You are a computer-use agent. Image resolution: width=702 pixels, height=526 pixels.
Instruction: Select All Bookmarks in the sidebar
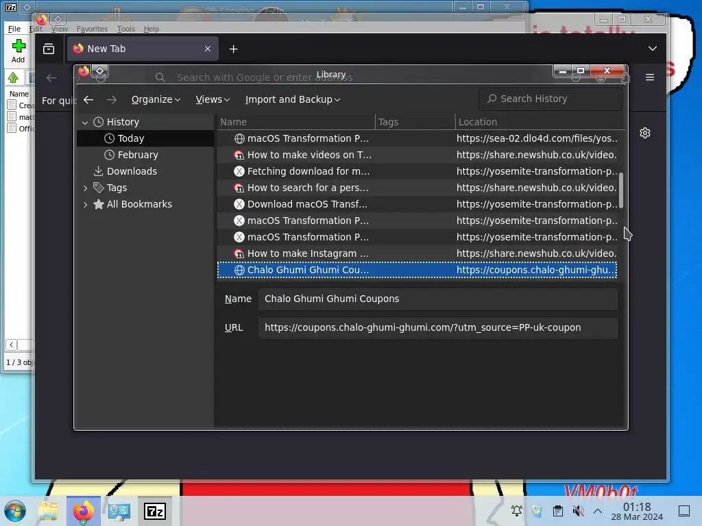click(139, 204)
